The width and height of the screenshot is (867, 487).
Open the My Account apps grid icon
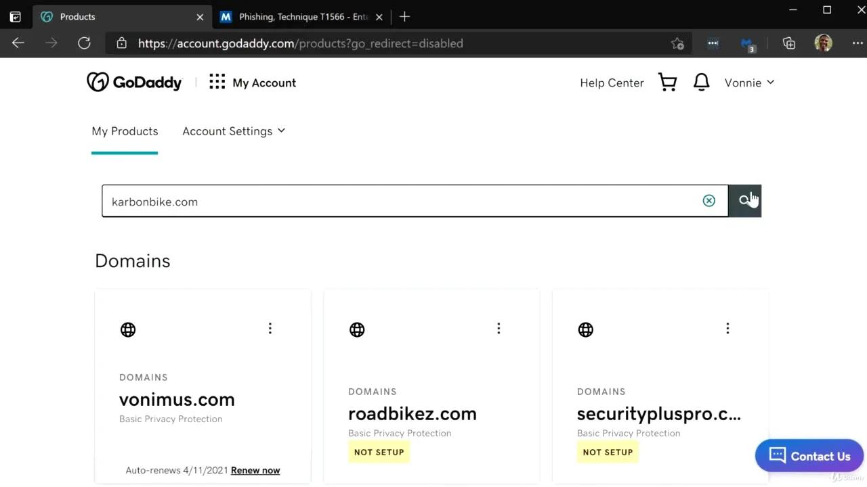pos(217,82)
